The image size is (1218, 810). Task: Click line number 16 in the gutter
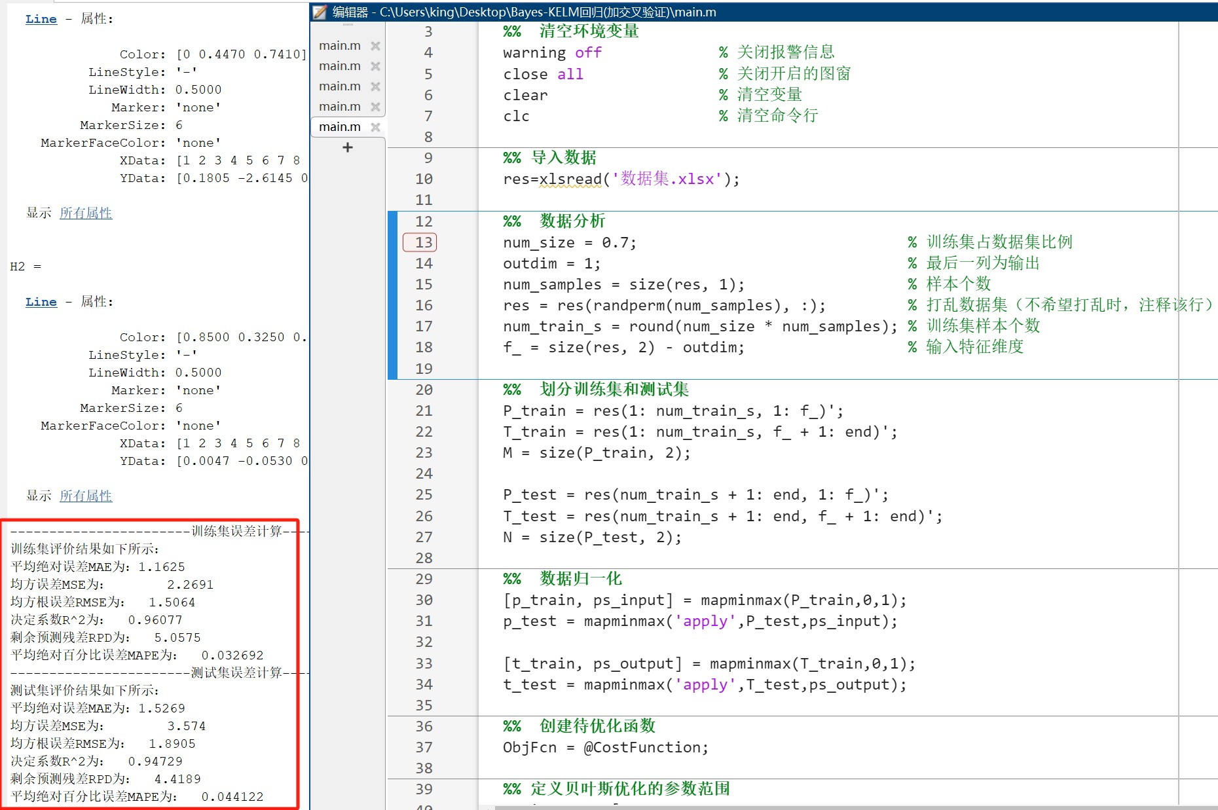(x=424, y=305)
